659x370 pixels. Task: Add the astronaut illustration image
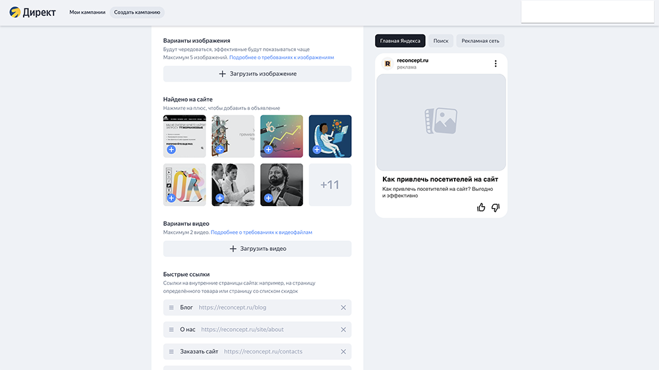pos(317,150)
